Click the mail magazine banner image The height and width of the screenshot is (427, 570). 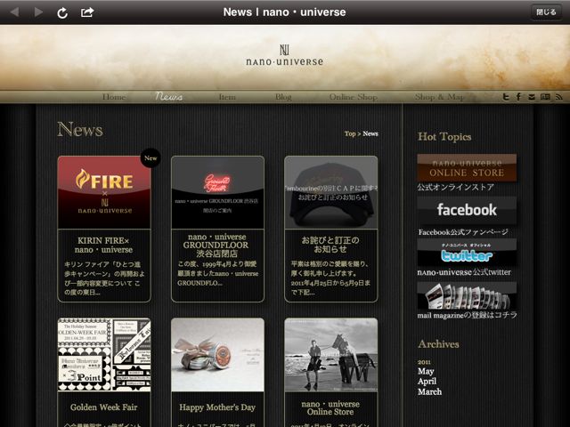pyautogui.click(x=467, y=296)
